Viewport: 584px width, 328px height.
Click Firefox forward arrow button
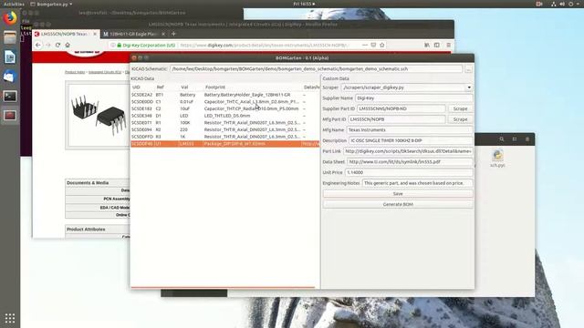(48, 45)
